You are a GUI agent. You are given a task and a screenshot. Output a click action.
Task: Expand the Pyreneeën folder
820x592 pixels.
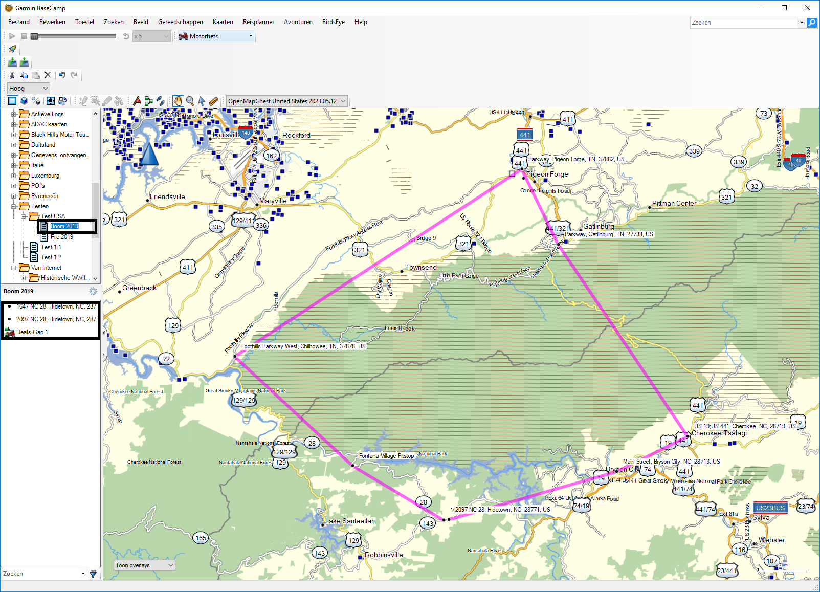point(14,196)
